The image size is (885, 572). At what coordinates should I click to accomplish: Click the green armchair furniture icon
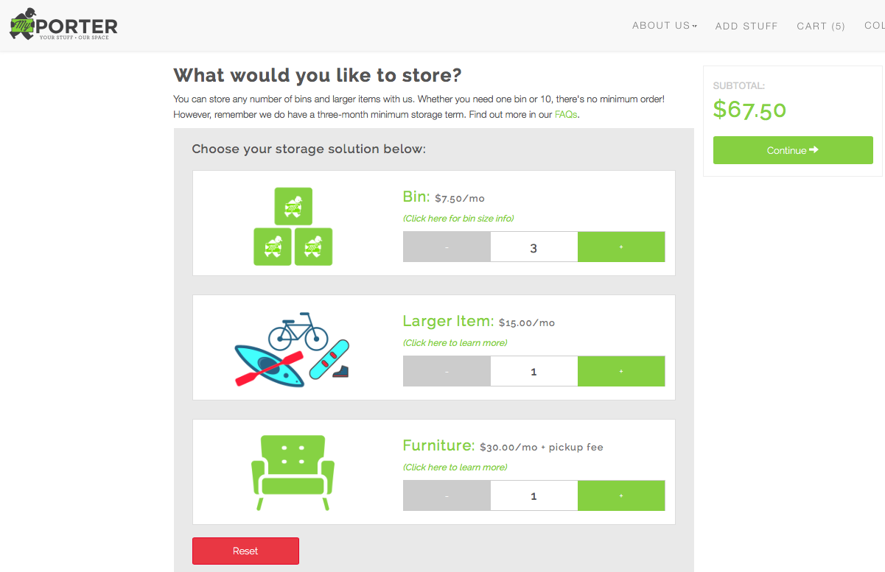click(x=293, y=473)
